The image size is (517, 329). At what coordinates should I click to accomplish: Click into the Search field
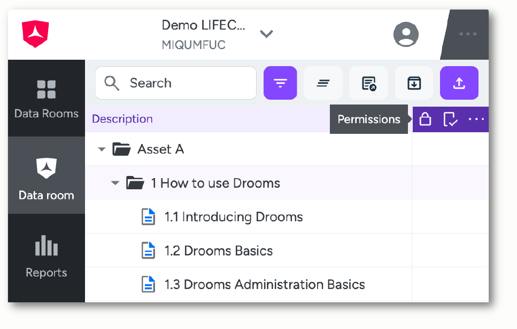pyautogui.click(x=176, y=83)
